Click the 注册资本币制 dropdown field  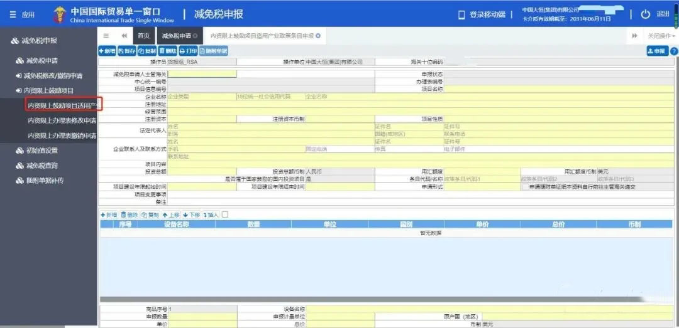(340, 119)
